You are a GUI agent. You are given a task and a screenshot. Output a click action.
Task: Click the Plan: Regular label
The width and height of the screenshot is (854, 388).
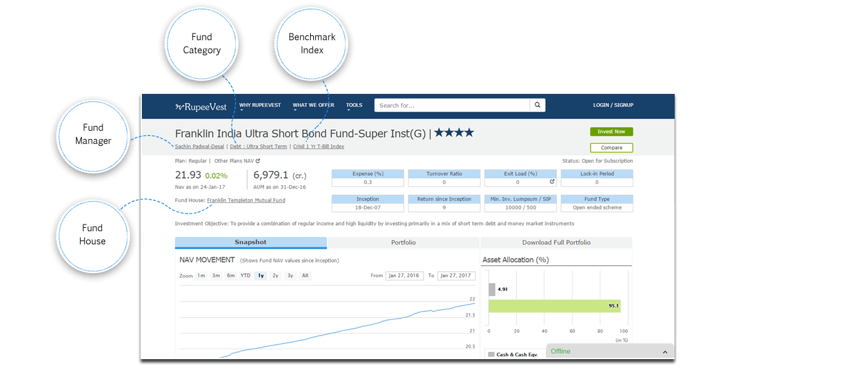[x=191, y=161]
